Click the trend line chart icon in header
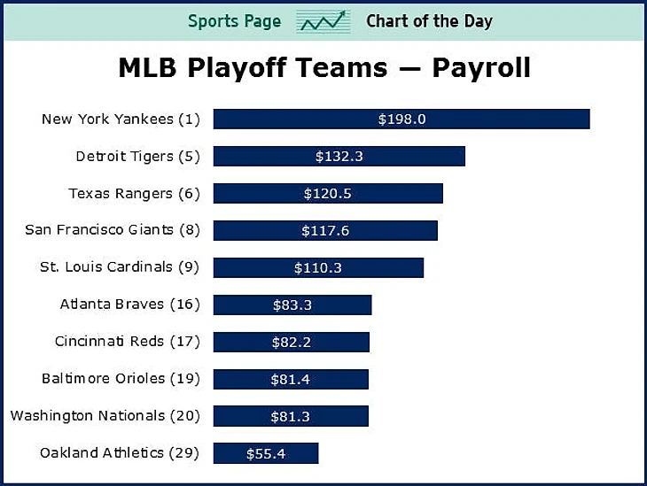The height and width of the screenshot is (486, 647). [x=323, y=21]
